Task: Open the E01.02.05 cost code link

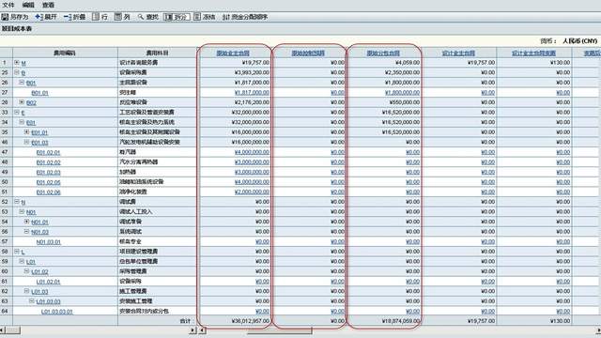Action: [x=48, y=182]
